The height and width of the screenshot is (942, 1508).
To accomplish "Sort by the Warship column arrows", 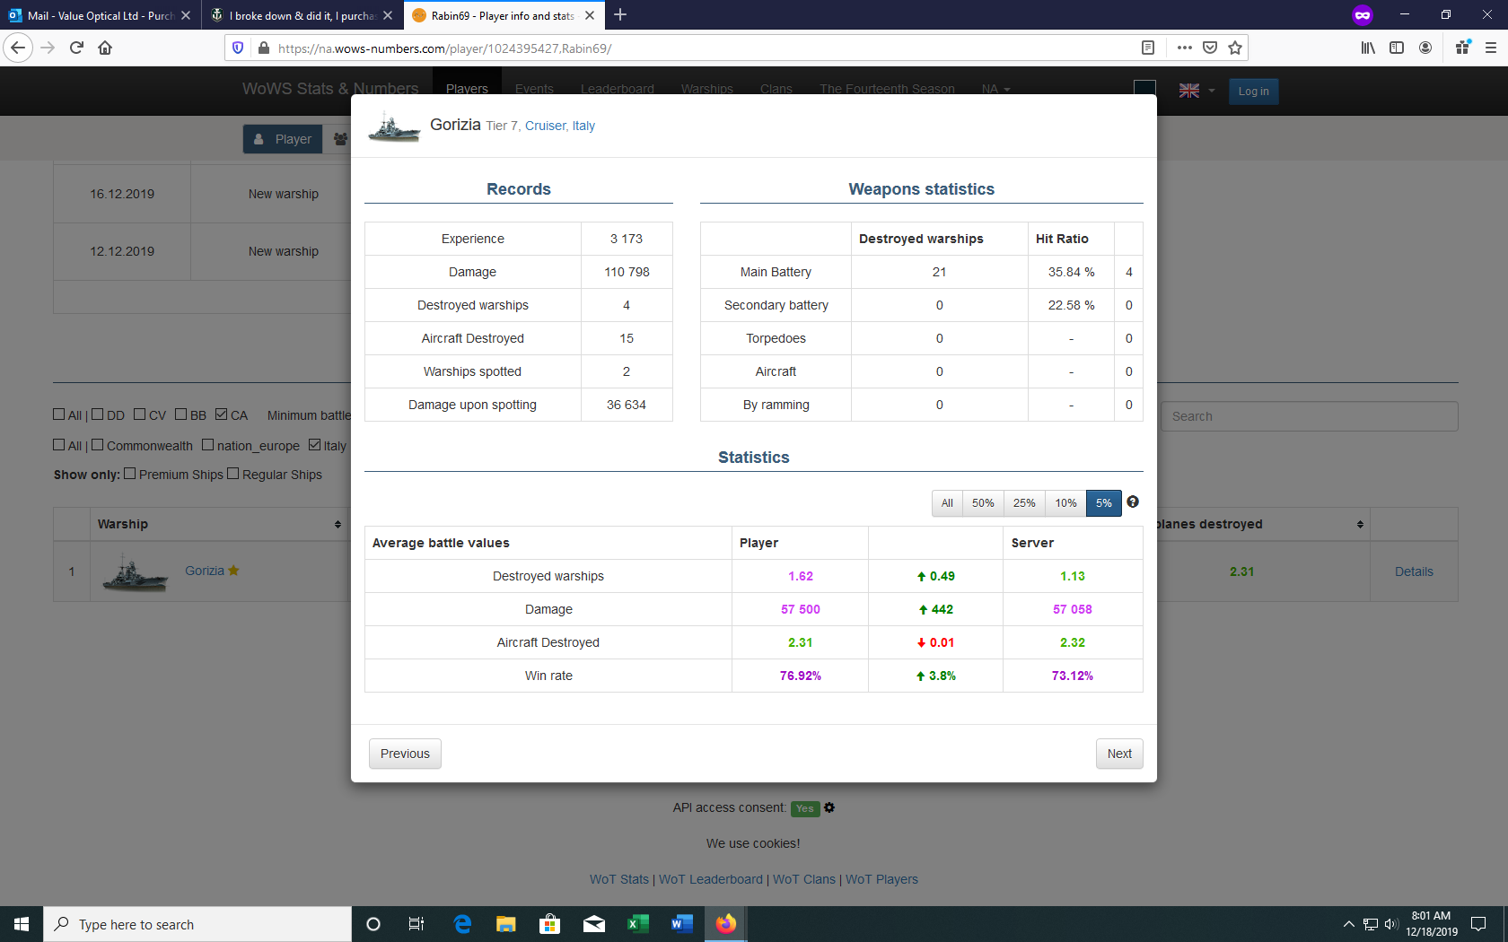I will click(x=338, y=524).
